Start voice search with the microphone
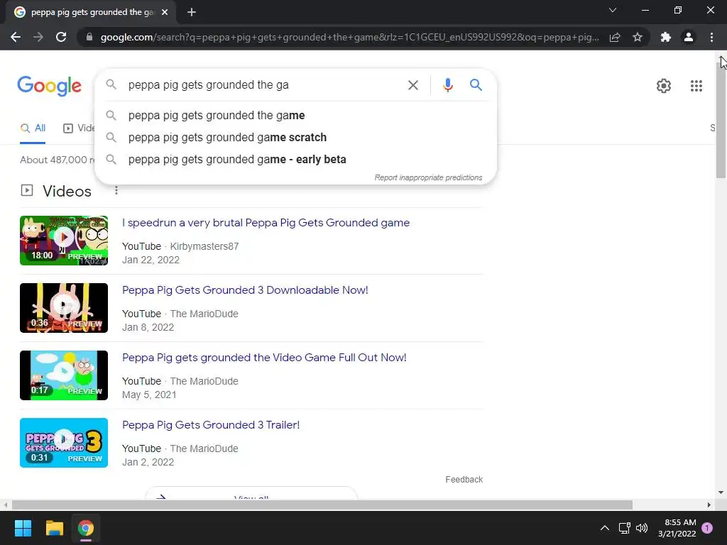This screenshot has width=727, height=545. point(447,85)
